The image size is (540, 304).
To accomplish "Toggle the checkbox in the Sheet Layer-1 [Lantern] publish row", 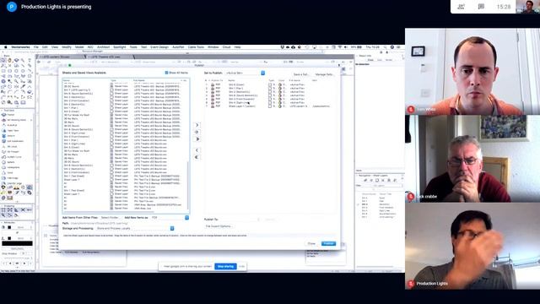I will pyautogui.click(x=270, y=106).
